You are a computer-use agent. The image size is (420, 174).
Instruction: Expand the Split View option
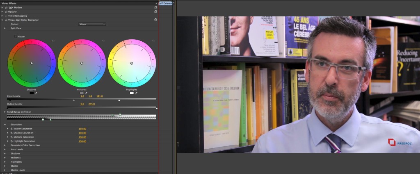point(5,28)
